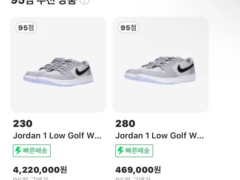The width and height of the screenshot is (240, 180).
Task: Click the 95점 추천 상품 section heading
Action: (x=43, y=1)
